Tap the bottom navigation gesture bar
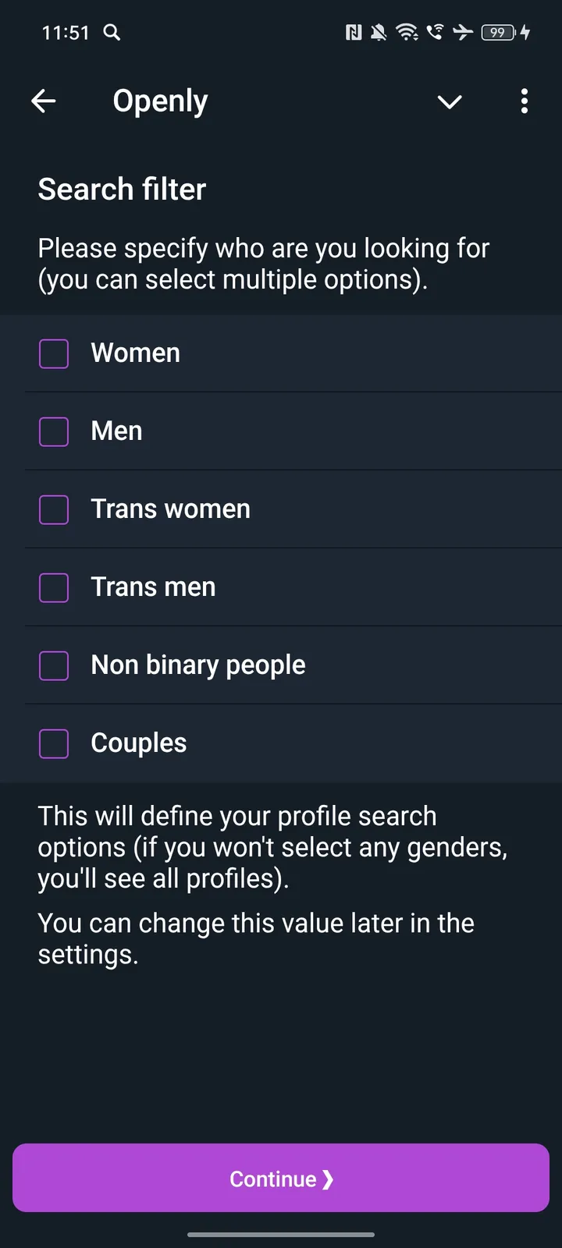Viewport: 562px width, 1248px height. pyautogui.click(x=281, y=1234)
